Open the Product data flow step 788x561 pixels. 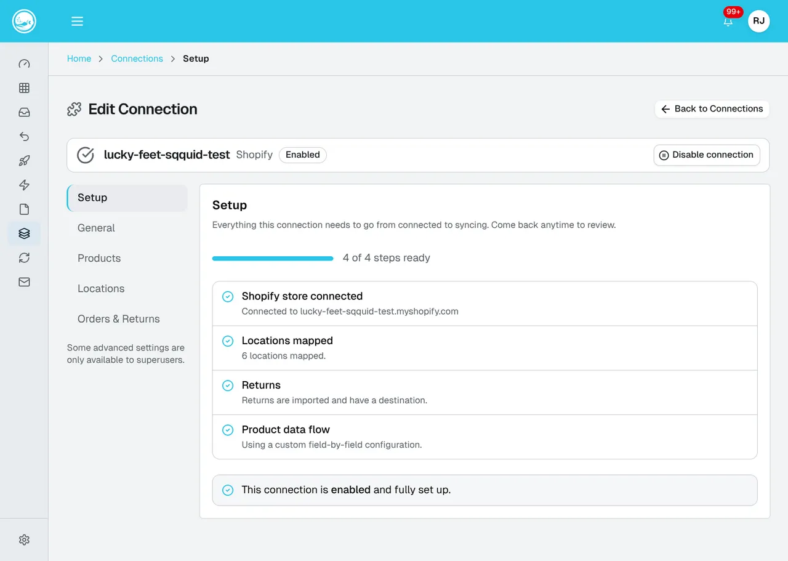(x=484, y=437)
